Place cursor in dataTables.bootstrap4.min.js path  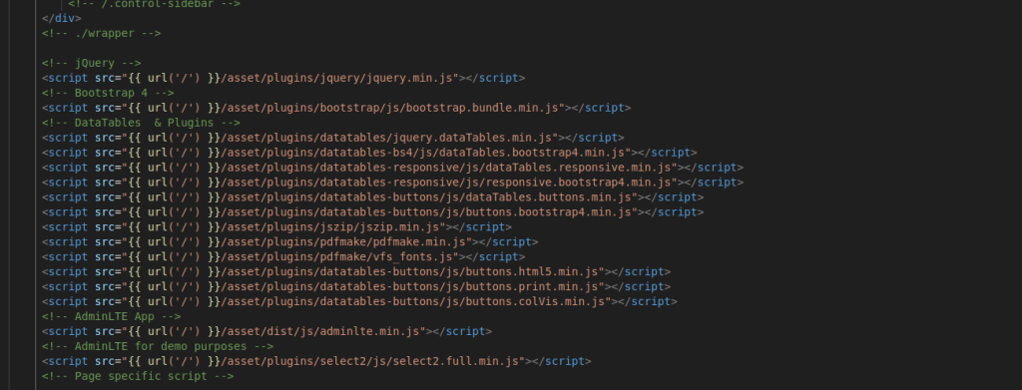click(425, 153)
